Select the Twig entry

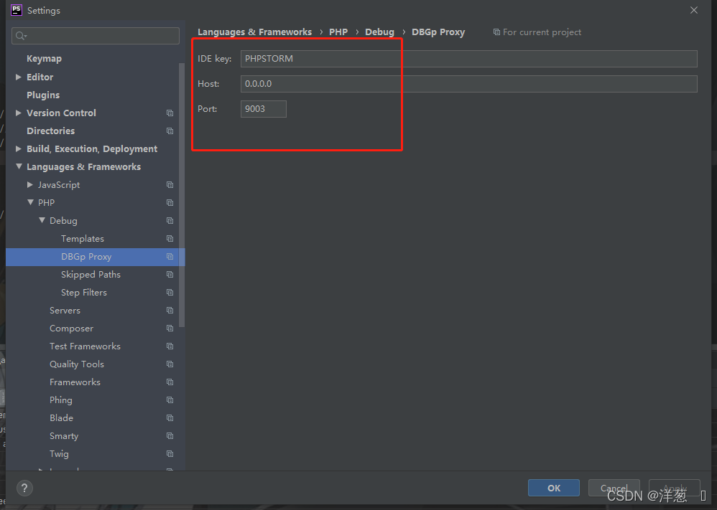click(x=59, y=454)
